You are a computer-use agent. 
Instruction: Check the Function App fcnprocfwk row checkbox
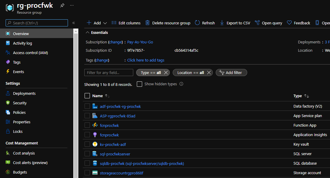[x=87, y=125]
